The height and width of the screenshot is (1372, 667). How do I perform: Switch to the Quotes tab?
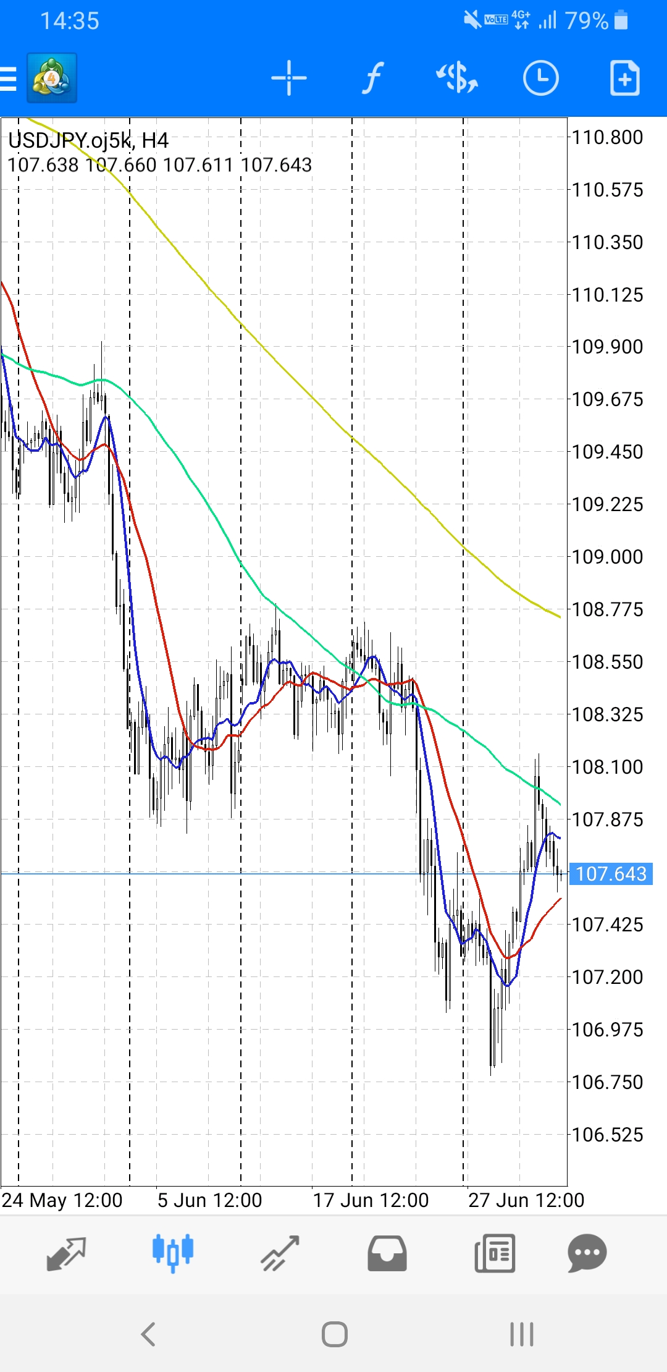(66, 1253)
